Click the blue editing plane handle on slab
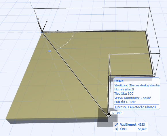The image size is (167, 136). tap(49, 51)
